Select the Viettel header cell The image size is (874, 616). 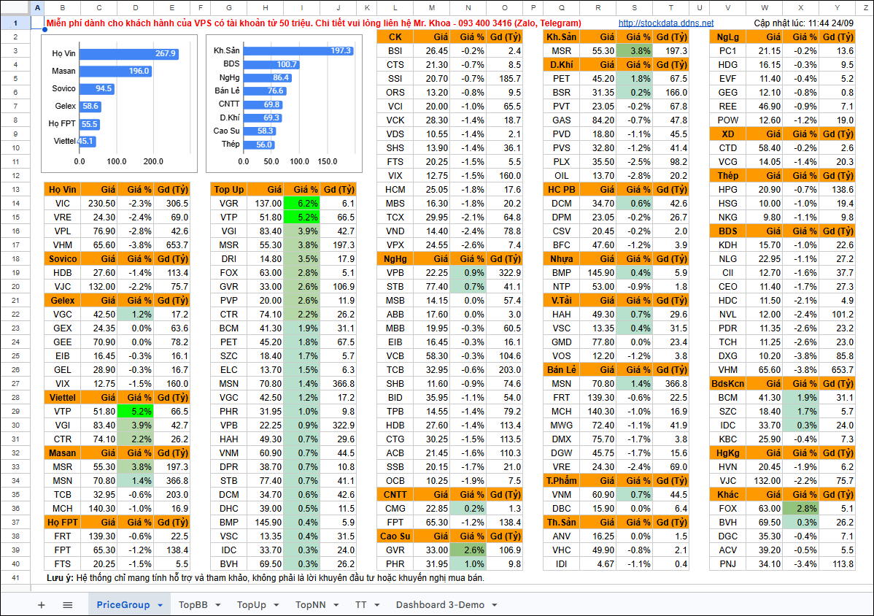coord(63,398)
